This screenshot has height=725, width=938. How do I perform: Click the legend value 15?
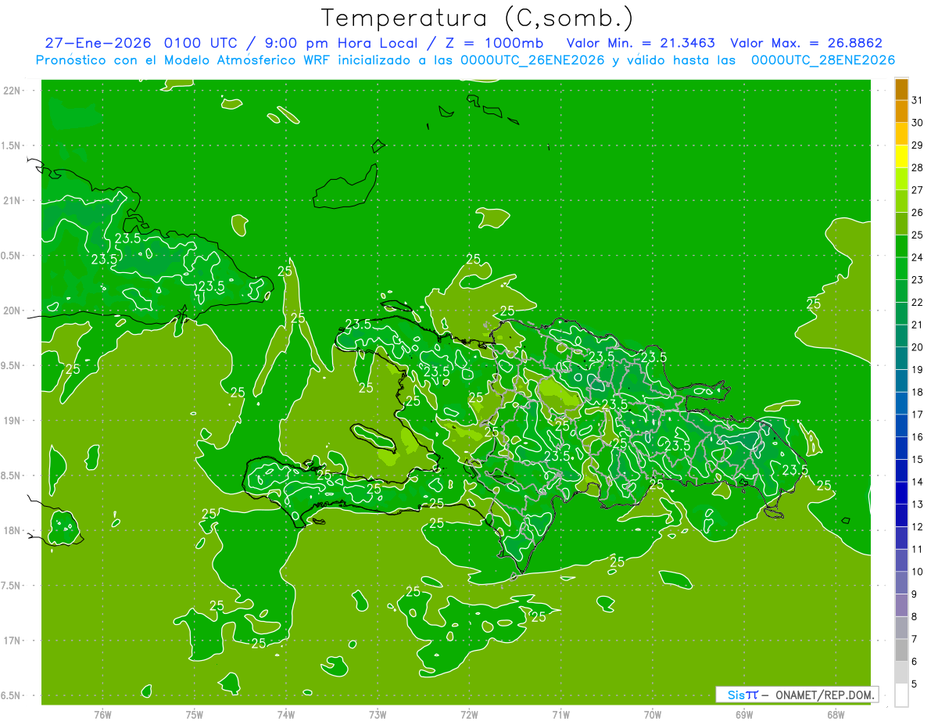pos(917,459)
